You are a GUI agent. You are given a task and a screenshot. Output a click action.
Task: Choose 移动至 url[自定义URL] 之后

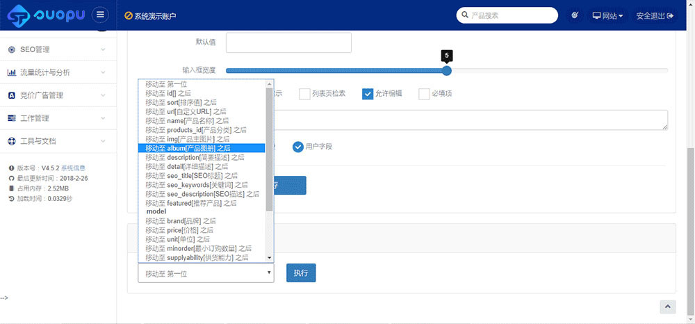tap(202, 111)
